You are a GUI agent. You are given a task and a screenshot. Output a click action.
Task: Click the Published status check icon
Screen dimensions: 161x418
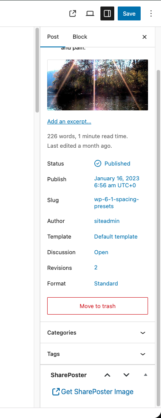tap(98, 163)
